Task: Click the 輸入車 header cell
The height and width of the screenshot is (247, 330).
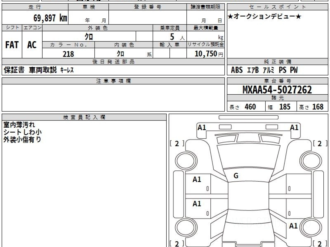Action: pos(170,45)
